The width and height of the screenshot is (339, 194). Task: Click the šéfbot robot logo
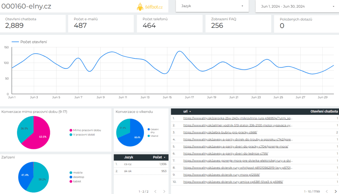(140, 6)
